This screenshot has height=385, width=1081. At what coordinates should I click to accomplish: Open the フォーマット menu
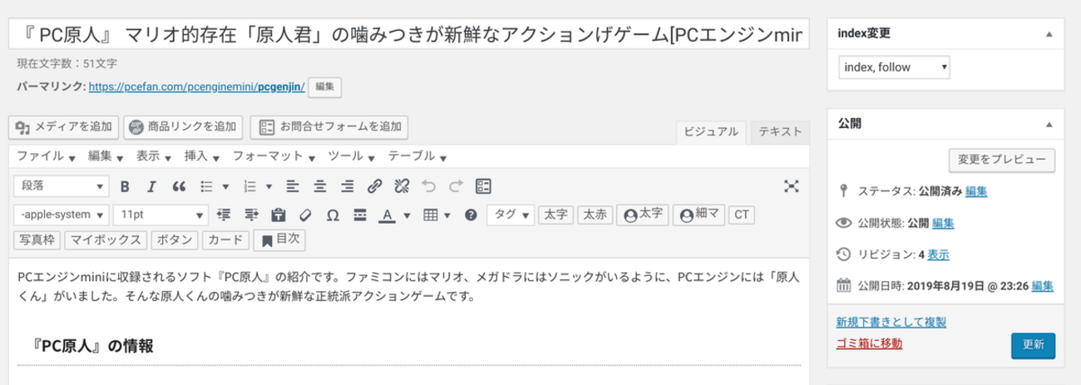pyautogui.click(x=273, y=156)
